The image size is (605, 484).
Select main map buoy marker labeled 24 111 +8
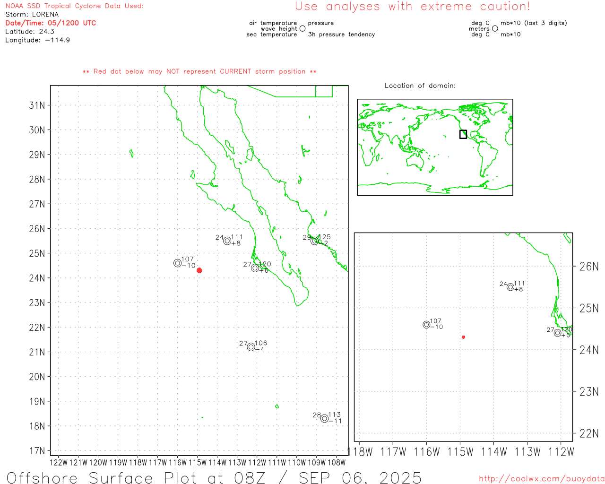coord(227,241)
